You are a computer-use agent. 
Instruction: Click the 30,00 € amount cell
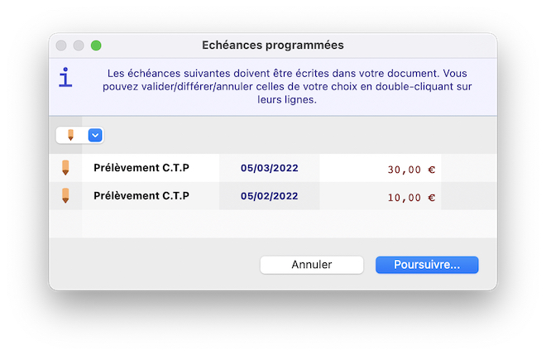(x=410, y=169)
